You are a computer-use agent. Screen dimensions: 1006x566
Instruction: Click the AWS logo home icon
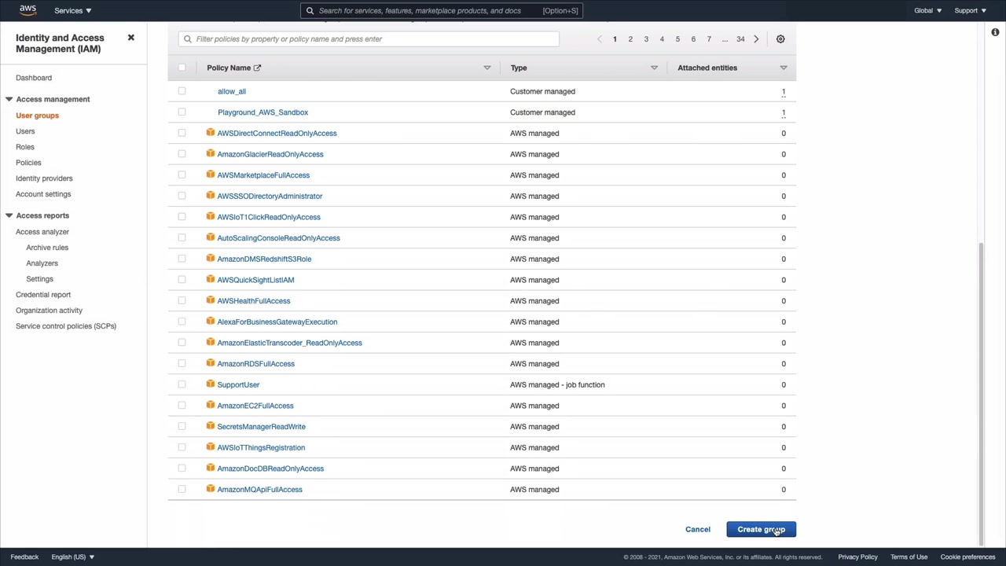click(28, 10)
